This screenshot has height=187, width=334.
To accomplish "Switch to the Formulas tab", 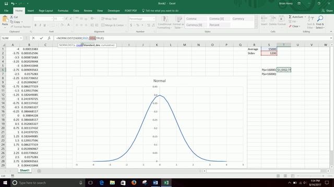I will click(63, 10).
